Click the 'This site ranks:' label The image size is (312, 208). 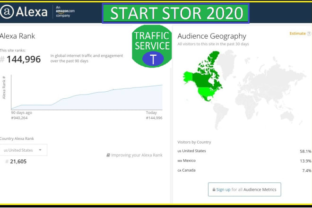click(13, 51)
